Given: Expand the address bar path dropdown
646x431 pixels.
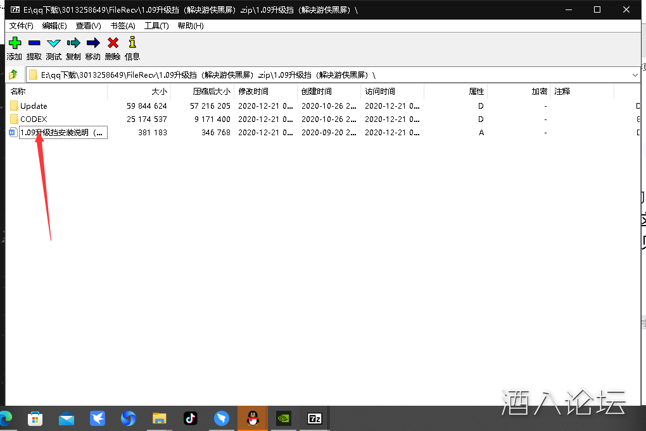Looking at the screenshot, I should (x=635, y=75).
